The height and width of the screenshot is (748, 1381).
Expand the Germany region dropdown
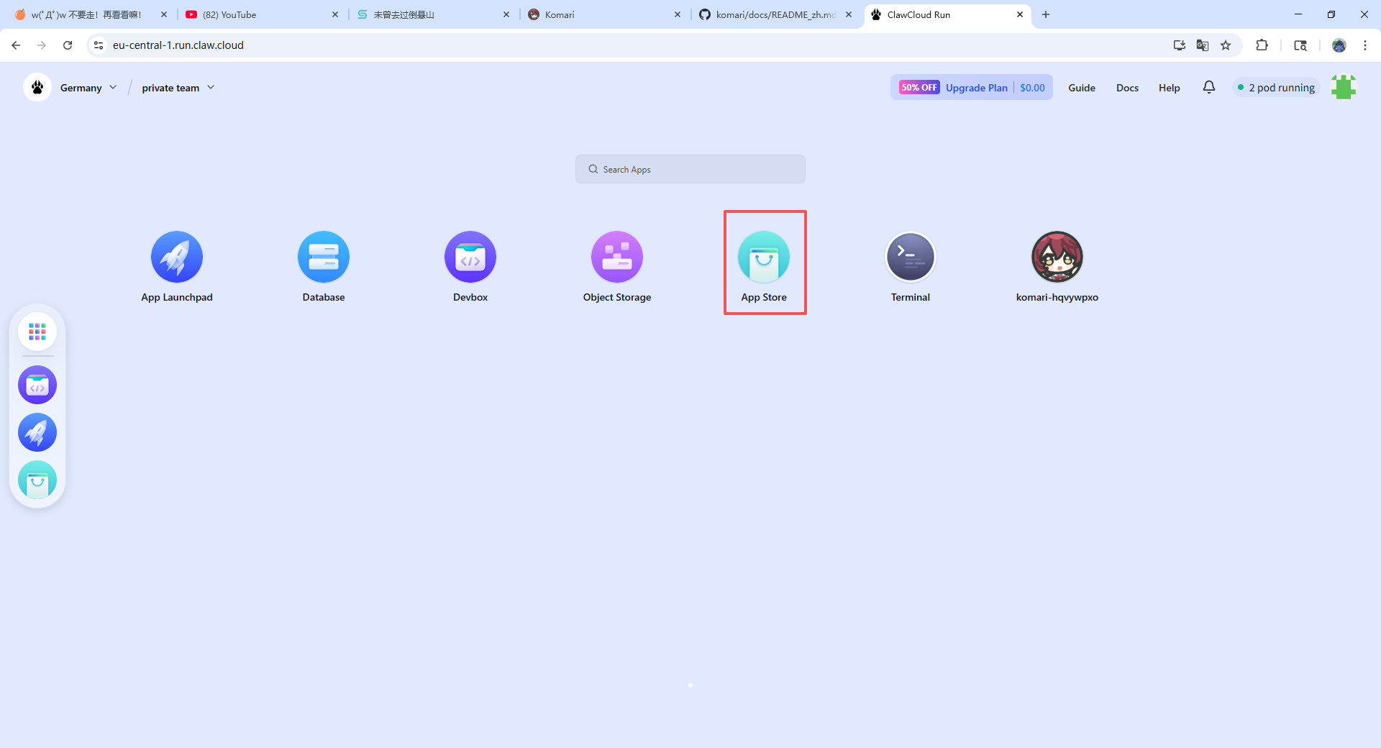click(88, 88)
